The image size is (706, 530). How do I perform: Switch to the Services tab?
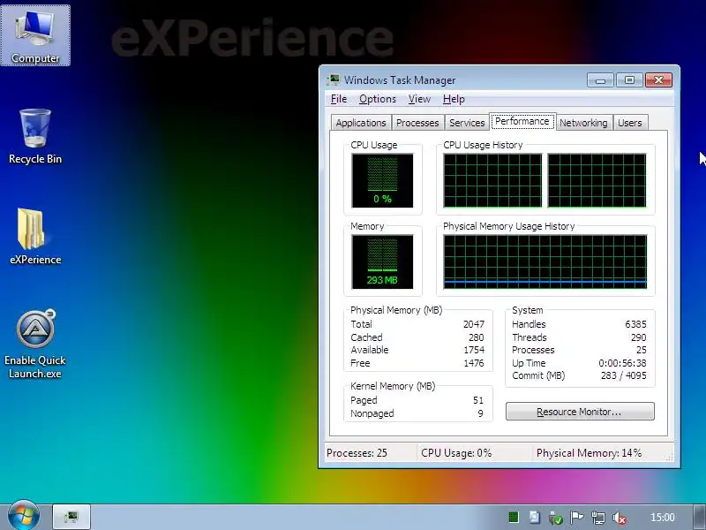tap(467, 123)
